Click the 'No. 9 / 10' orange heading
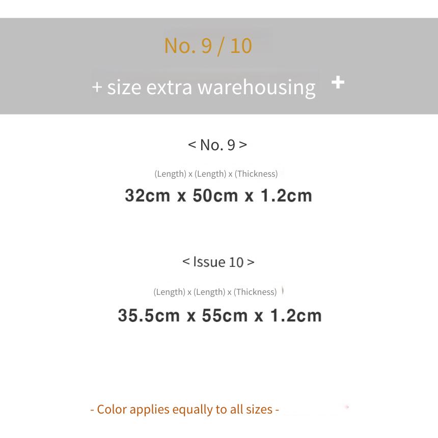438x438 pixels. (208, 46)
